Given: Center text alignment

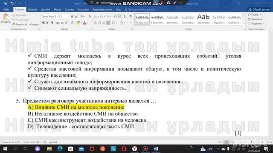Looking at the screenshot, I should coord(99,23).
